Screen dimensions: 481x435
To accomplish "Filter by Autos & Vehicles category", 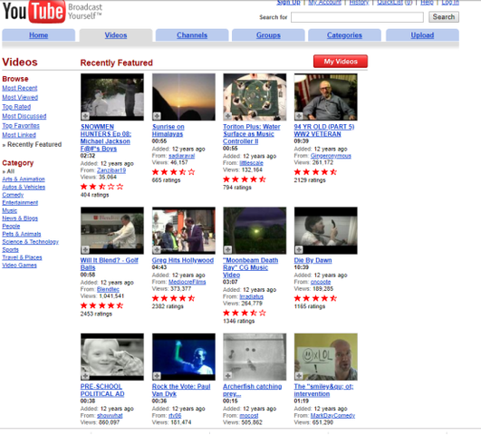I will coord(24,187).
